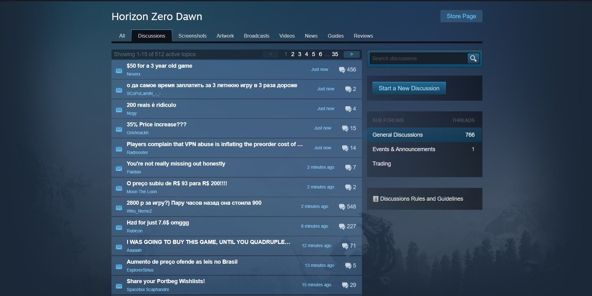Click info icon beside Discussions Rules and Guidelines
592x296 pixels.
point(375,199)
